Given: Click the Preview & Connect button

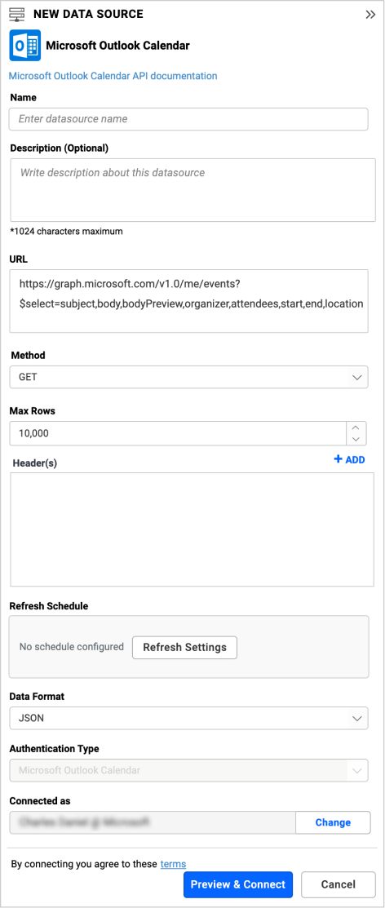Looking at the screenshot, I should (238, 884).
